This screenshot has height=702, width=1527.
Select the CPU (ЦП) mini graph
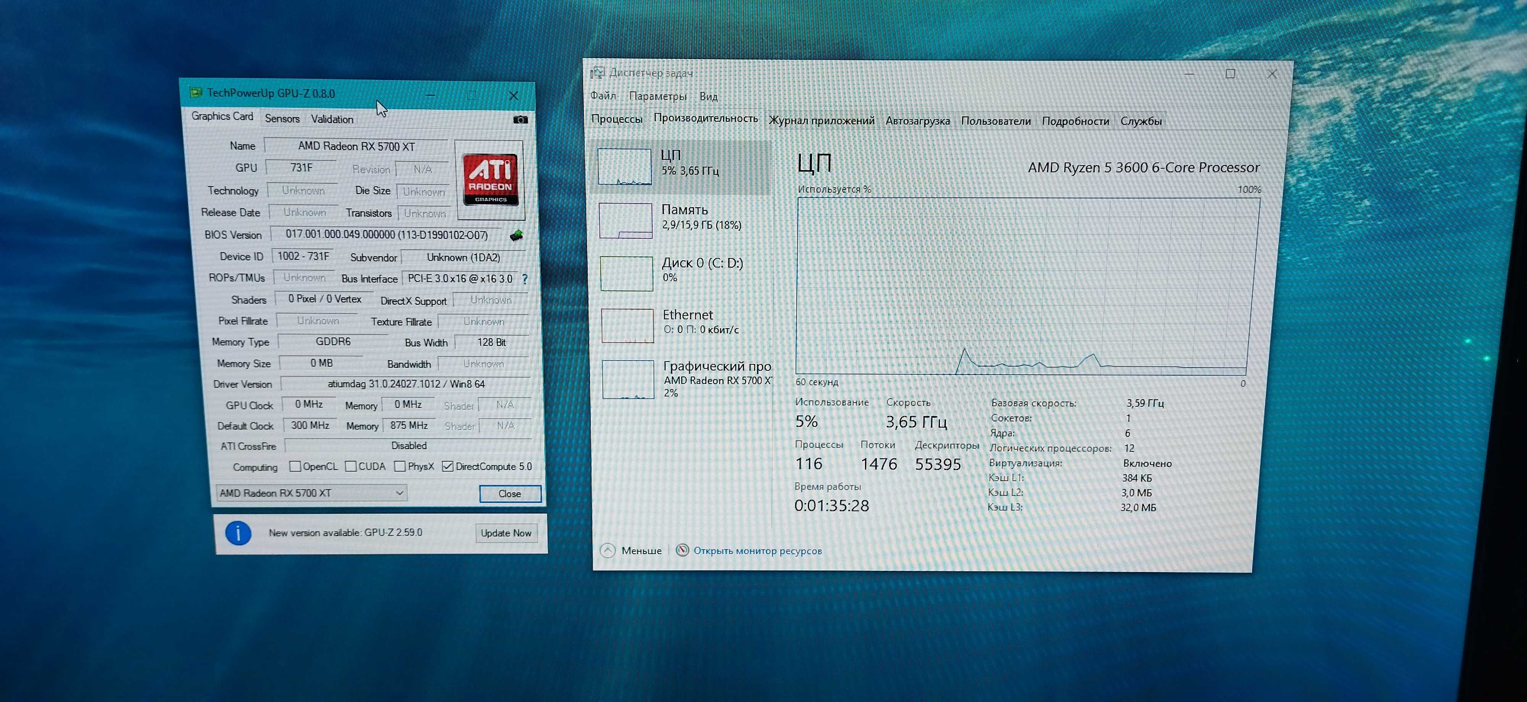(625, 166)
